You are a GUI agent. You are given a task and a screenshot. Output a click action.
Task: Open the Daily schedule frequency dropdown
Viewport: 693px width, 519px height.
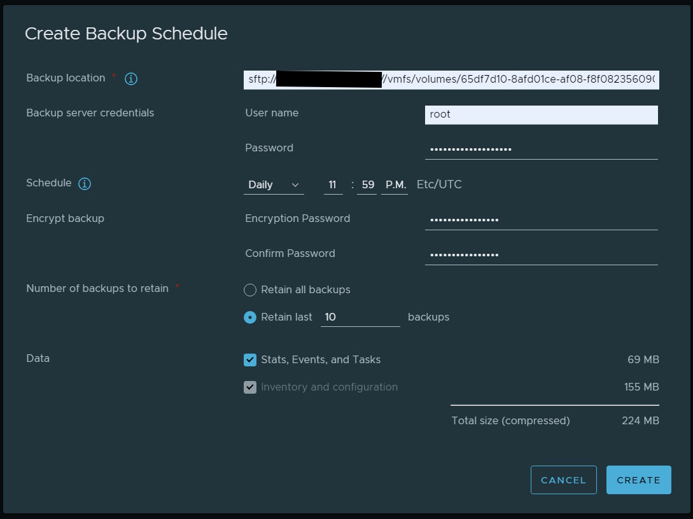[274, 185]
